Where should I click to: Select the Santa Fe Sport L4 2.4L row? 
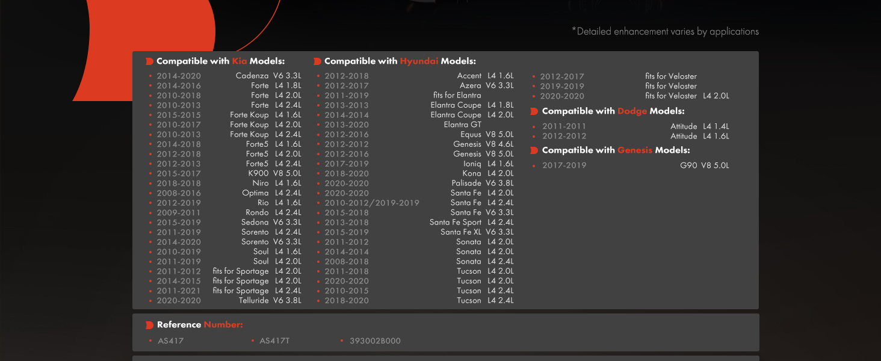pos(415,222)
